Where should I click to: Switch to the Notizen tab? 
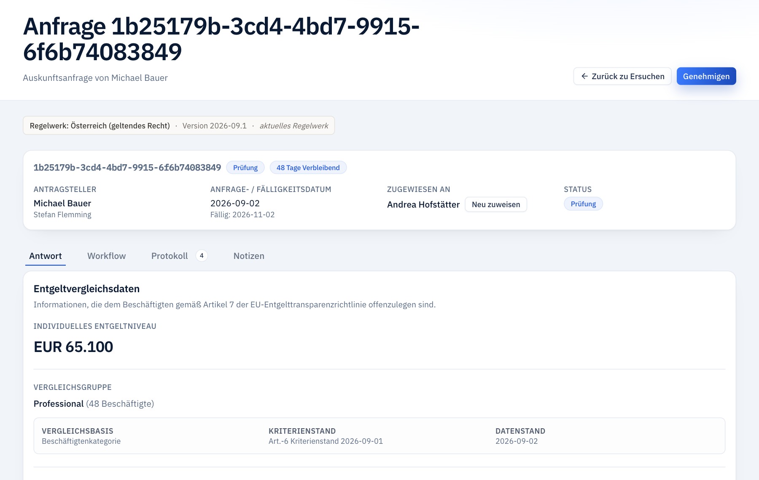(249, 256)
